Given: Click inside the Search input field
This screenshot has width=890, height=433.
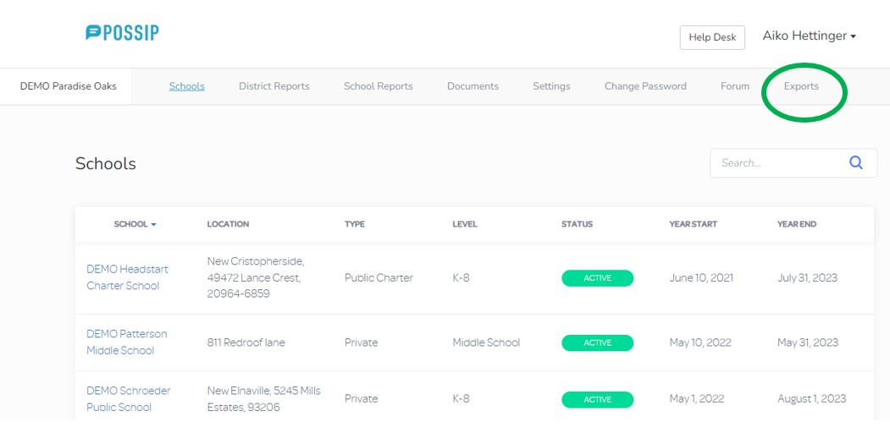Looking at the screenshot, I should coord(775,163).
